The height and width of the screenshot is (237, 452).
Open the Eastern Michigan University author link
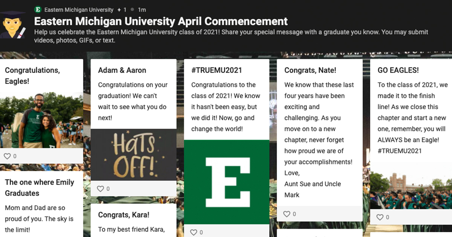(79, 9)
